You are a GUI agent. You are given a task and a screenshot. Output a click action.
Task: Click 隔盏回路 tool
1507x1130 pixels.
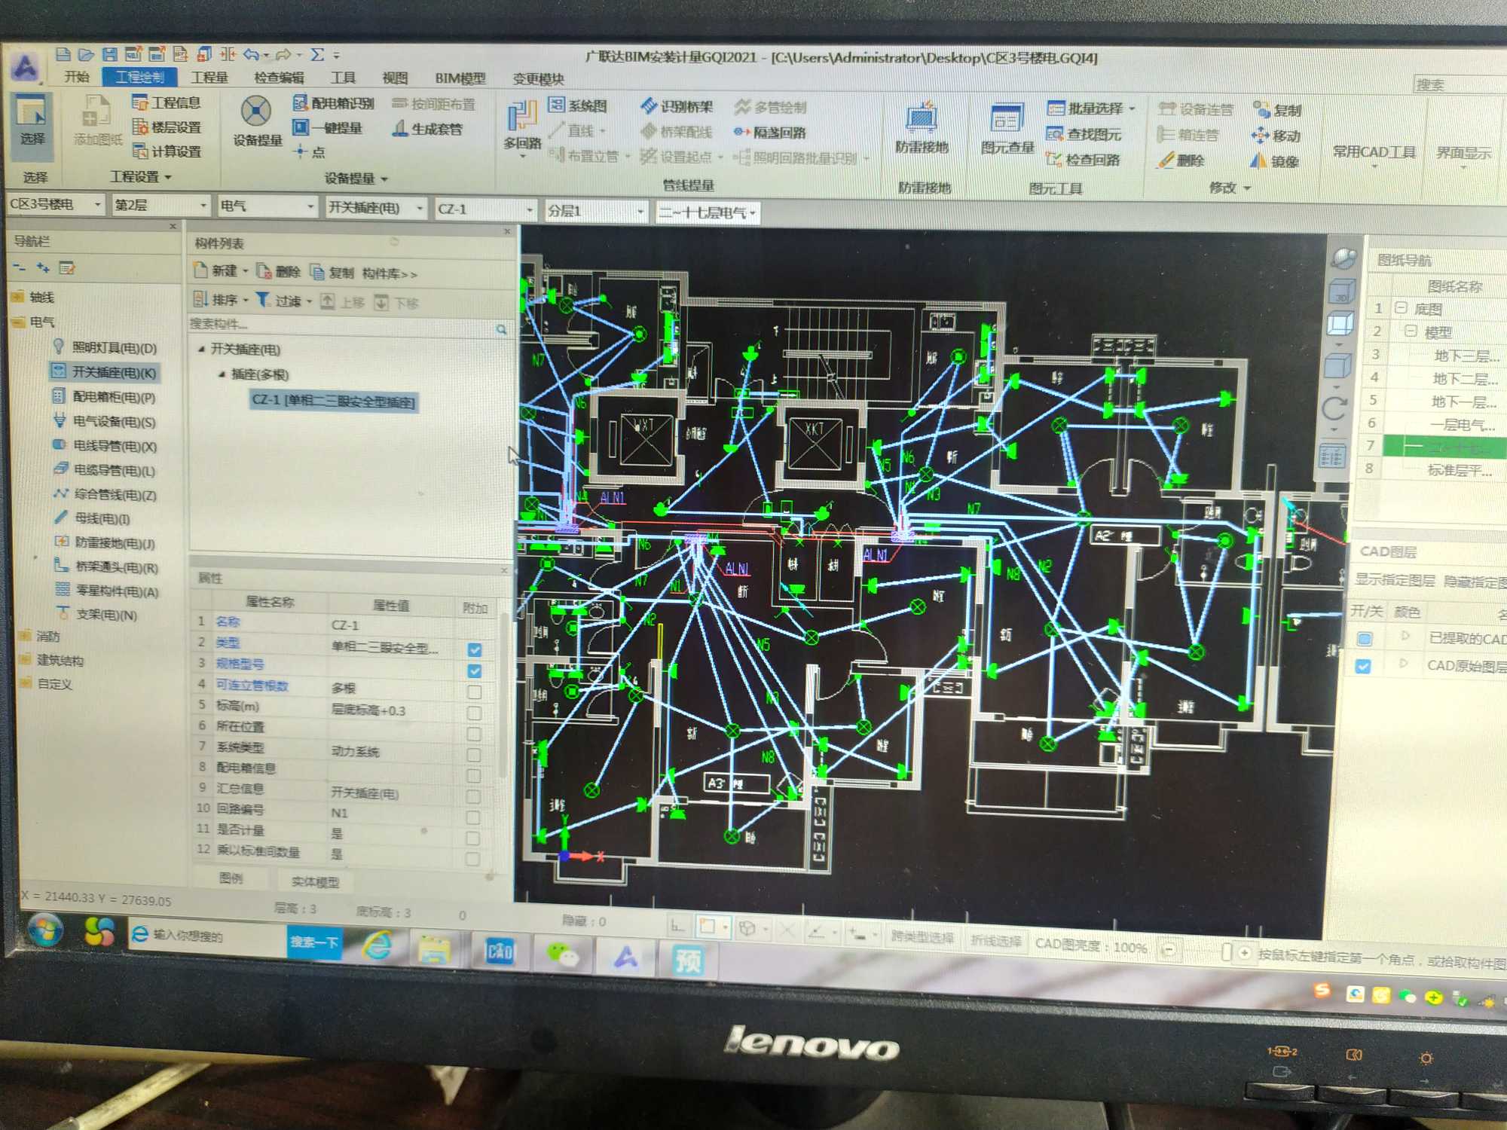click(x=769, y=133)
